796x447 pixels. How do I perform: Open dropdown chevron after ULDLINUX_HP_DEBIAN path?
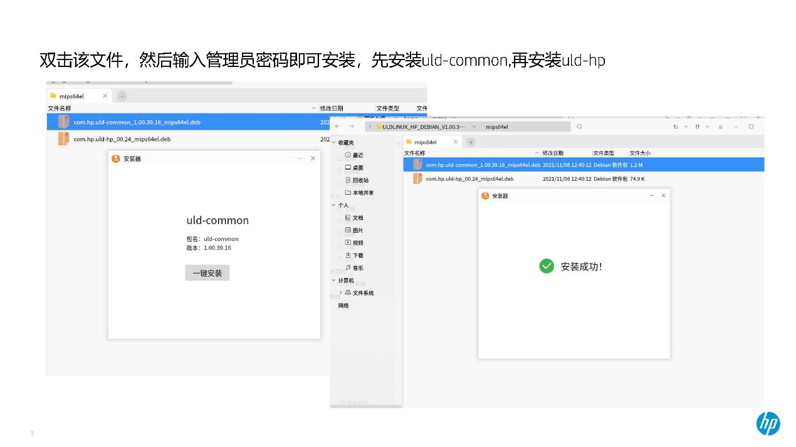pyautogui.click(x=473, y=126)
